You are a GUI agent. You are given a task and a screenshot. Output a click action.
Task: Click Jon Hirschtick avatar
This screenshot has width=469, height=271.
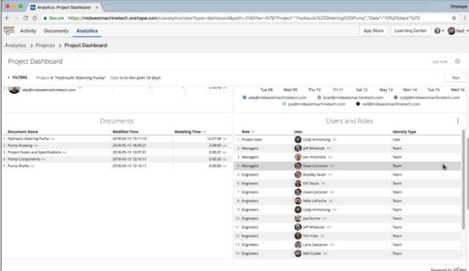[298, 157]
